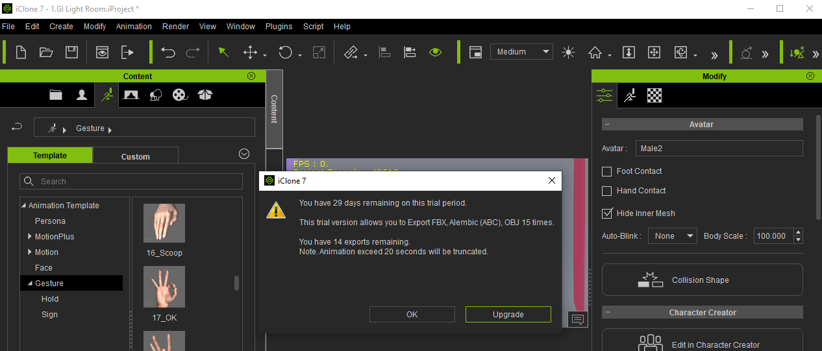Pick the Scale tool

[x=319, y=53]
